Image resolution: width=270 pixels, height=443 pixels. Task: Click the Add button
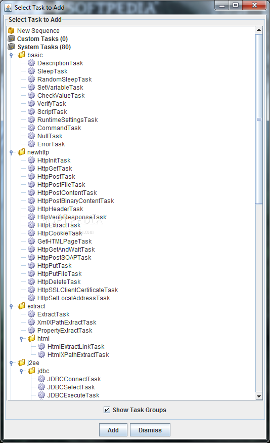click(113, 430)
